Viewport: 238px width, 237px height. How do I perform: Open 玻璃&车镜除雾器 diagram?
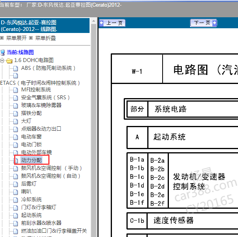point(41,105)
